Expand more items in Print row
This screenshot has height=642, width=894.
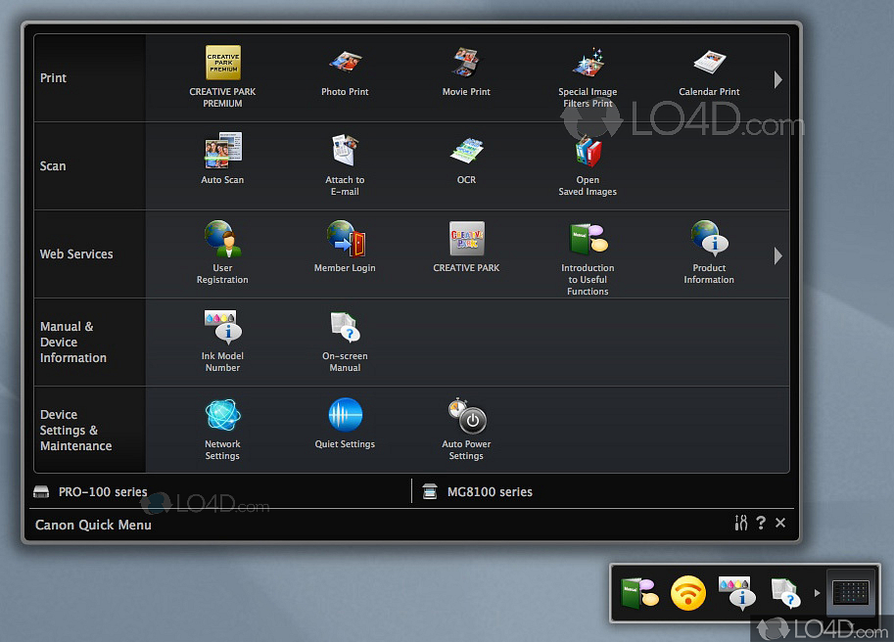click(x=777, y=79)
